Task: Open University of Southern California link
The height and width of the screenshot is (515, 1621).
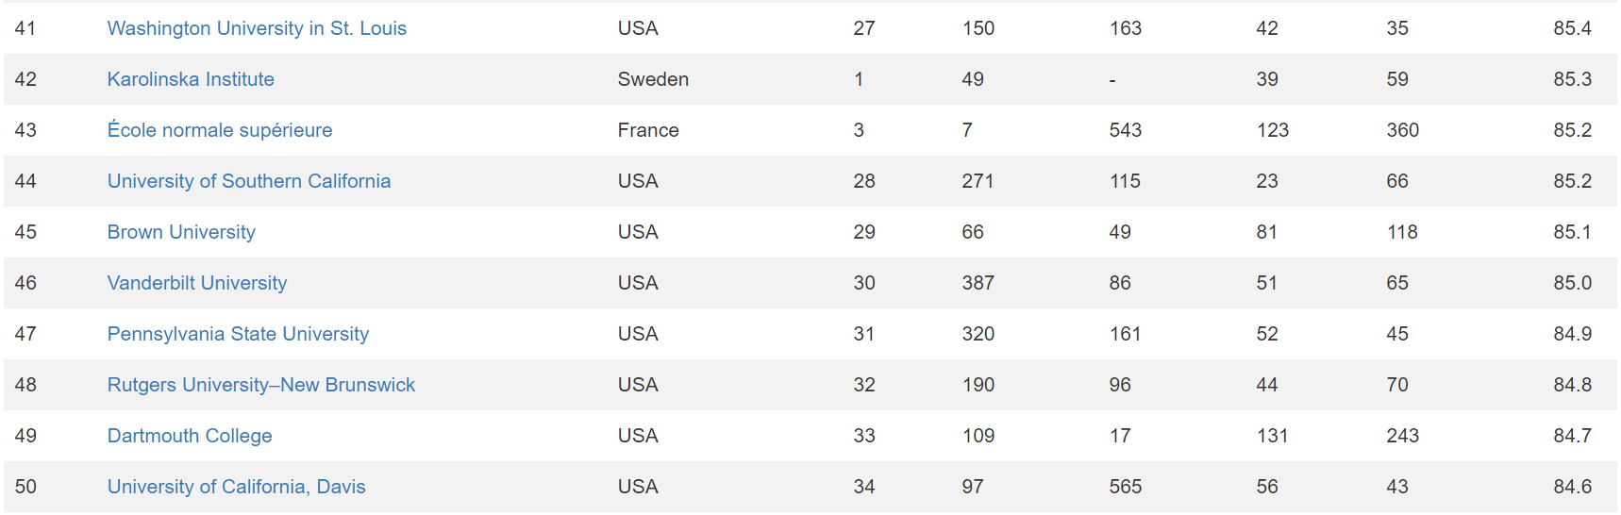Action: tap(249, 181)
